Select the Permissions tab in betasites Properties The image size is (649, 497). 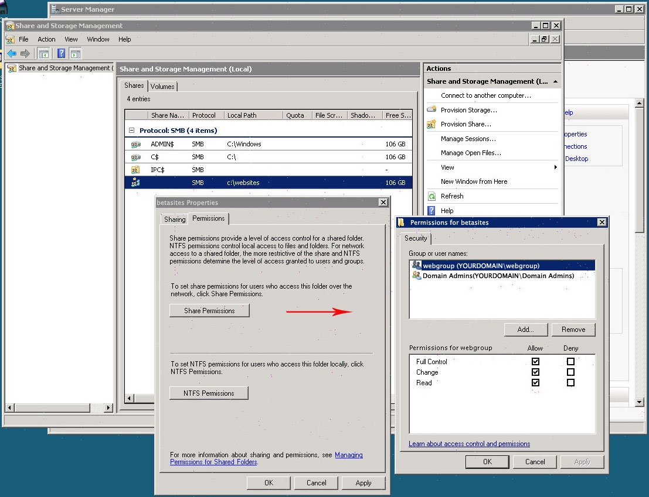209,218
